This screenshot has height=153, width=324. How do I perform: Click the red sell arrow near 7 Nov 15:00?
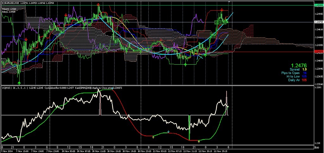(x=26, y=39)
